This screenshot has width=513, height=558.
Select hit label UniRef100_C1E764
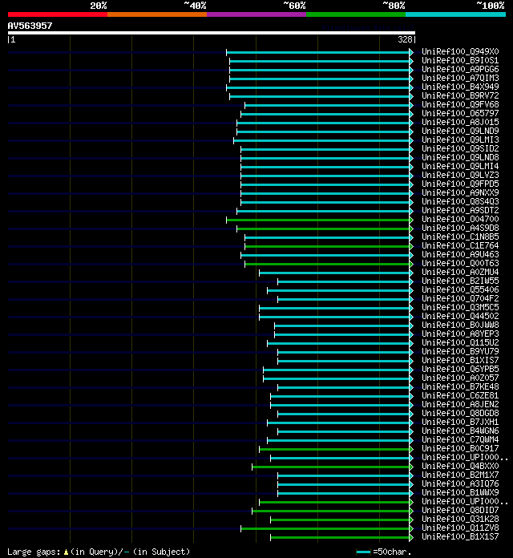[460, 245]
